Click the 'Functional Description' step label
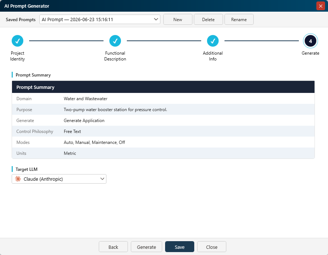Viewport: 328px width, 255px height. [115, 56]
